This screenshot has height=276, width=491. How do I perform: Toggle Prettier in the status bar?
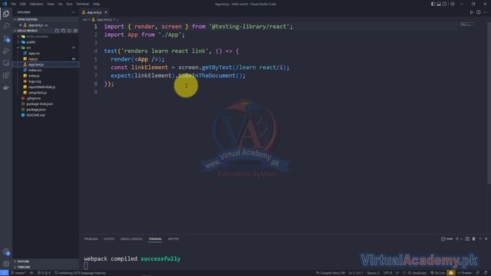point(465,273)
